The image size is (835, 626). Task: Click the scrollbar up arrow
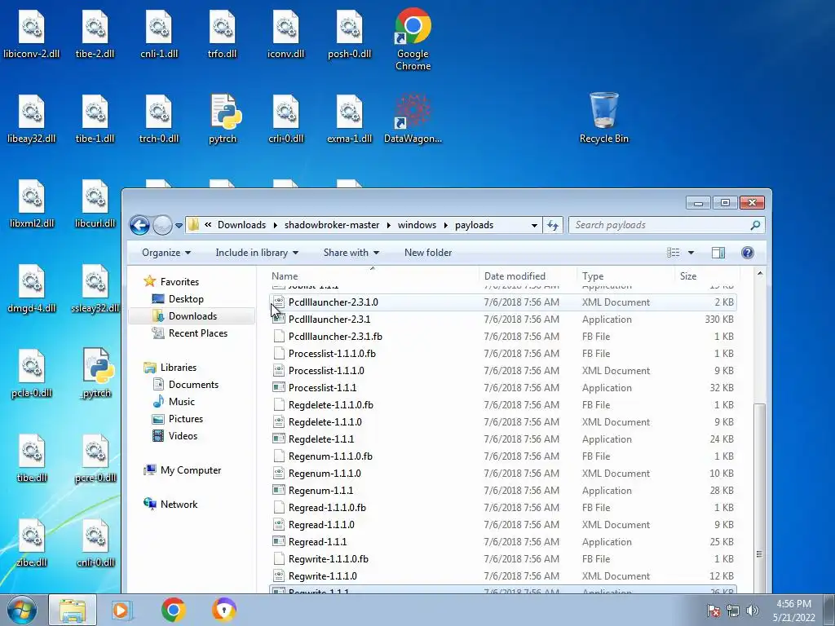coord(760,274)
